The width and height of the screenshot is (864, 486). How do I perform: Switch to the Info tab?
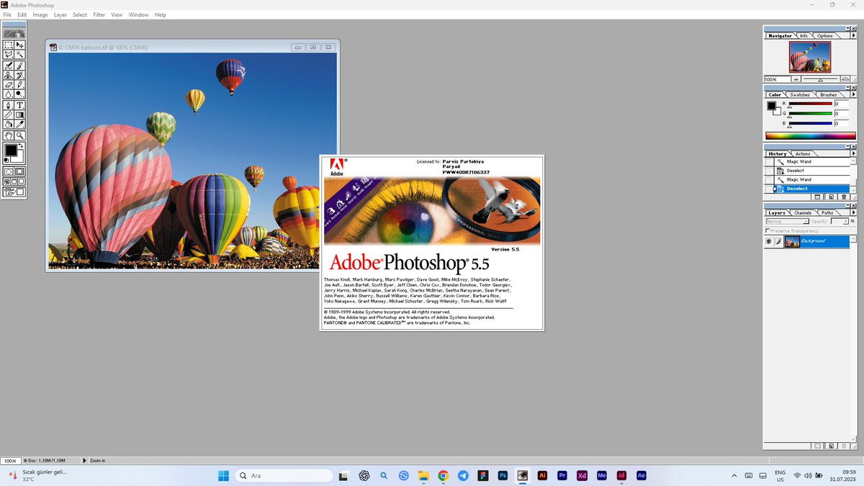pos(804,35)
